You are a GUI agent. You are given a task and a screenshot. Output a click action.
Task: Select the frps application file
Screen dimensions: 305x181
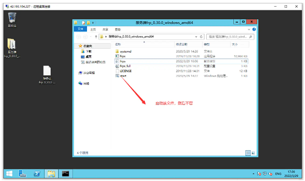click(x=123, y=56)
